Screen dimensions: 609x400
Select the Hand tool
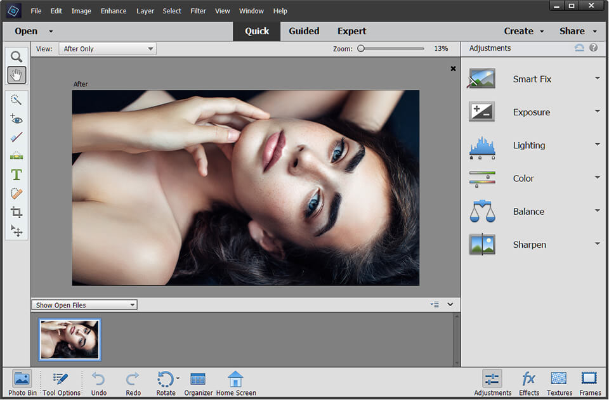[x=16, y=75]
